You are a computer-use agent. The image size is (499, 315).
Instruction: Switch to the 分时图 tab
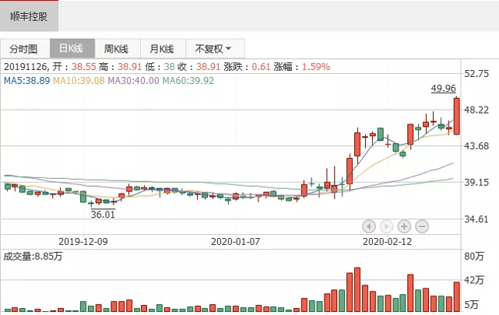point(25,49)
